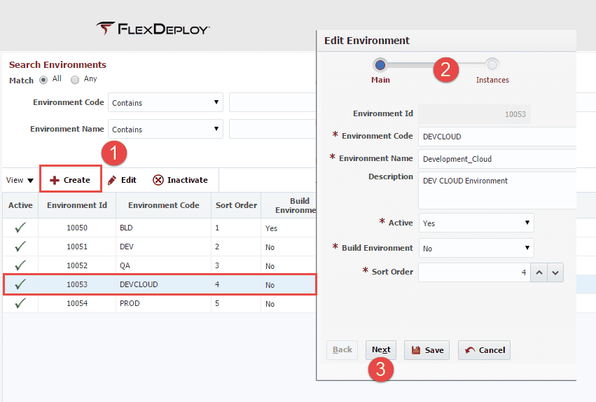
Task: Select the DEV environment code cell
Action: (x=163, y=247)
